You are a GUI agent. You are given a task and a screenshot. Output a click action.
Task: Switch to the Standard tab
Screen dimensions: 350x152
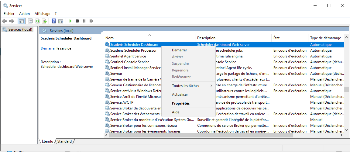point(64,141)
